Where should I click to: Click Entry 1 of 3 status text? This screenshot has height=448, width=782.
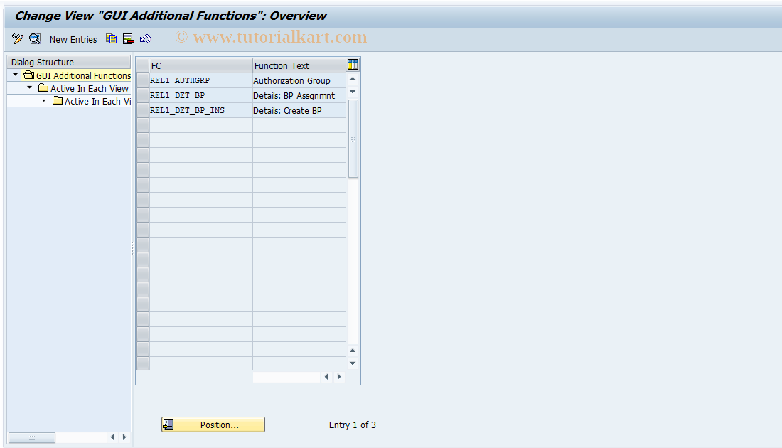coord(352,425)
